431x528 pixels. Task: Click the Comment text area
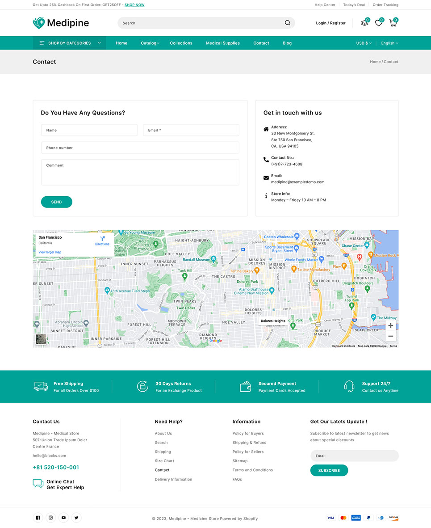point(140,172)
